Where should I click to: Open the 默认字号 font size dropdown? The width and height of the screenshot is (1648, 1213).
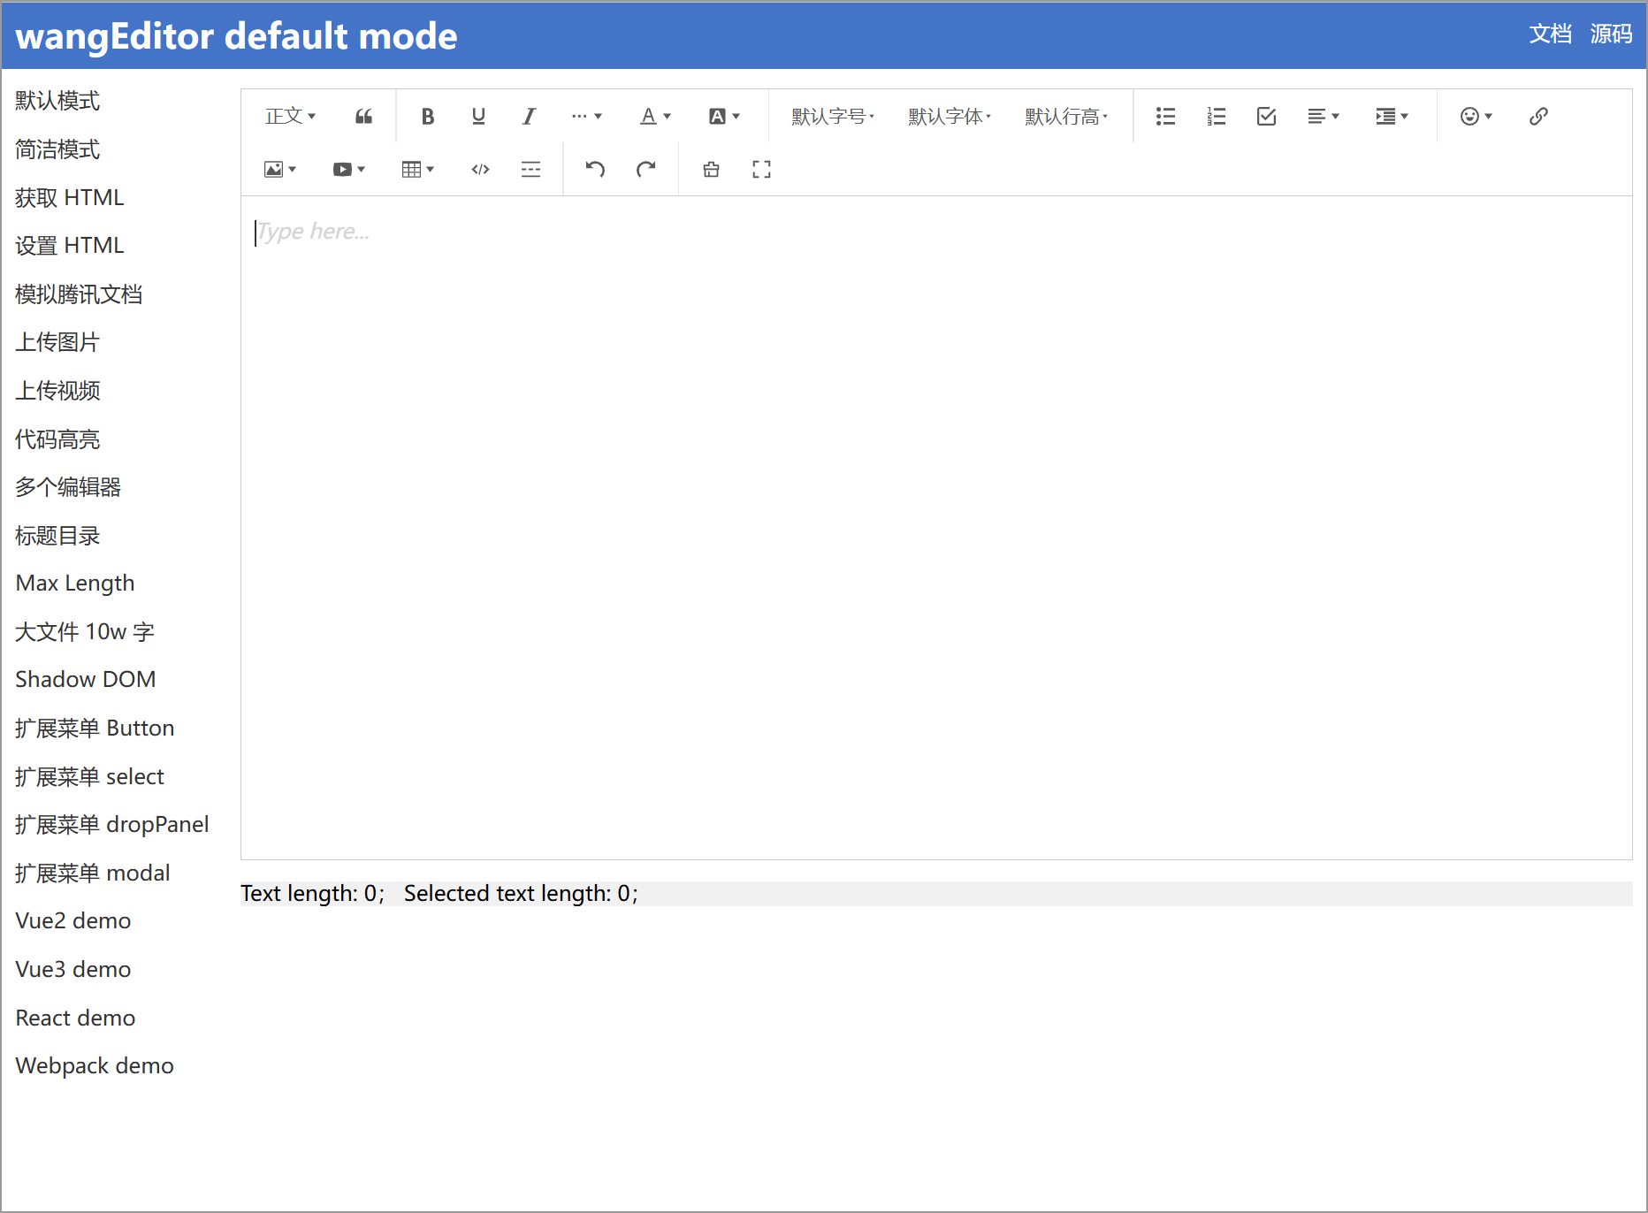tap(833, 117)
